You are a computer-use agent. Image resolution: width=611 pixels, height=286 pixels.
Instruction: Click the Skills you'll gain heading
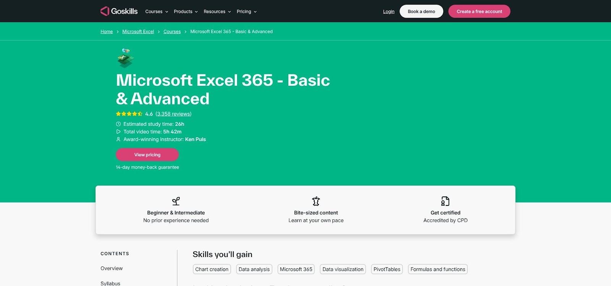[x=222, y=254]
